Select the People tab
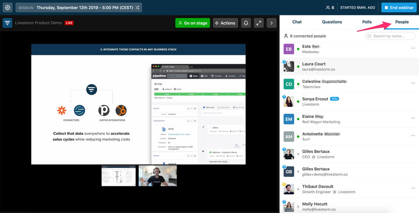The image size is (419, 213). (x=402, y=22)
